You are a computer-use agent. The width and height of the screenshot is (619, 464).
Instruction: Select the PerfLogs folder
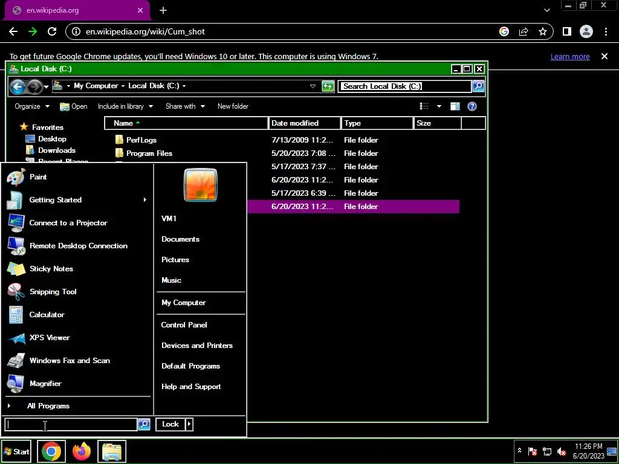point(141,140)
